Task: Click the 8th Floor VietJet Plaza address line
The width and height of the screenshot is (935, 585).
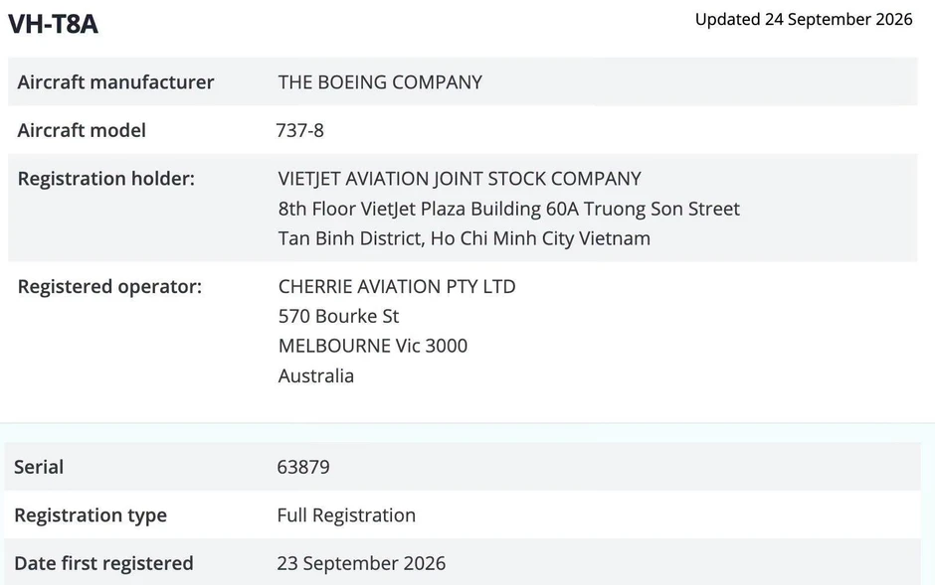Action: point(508,209)
